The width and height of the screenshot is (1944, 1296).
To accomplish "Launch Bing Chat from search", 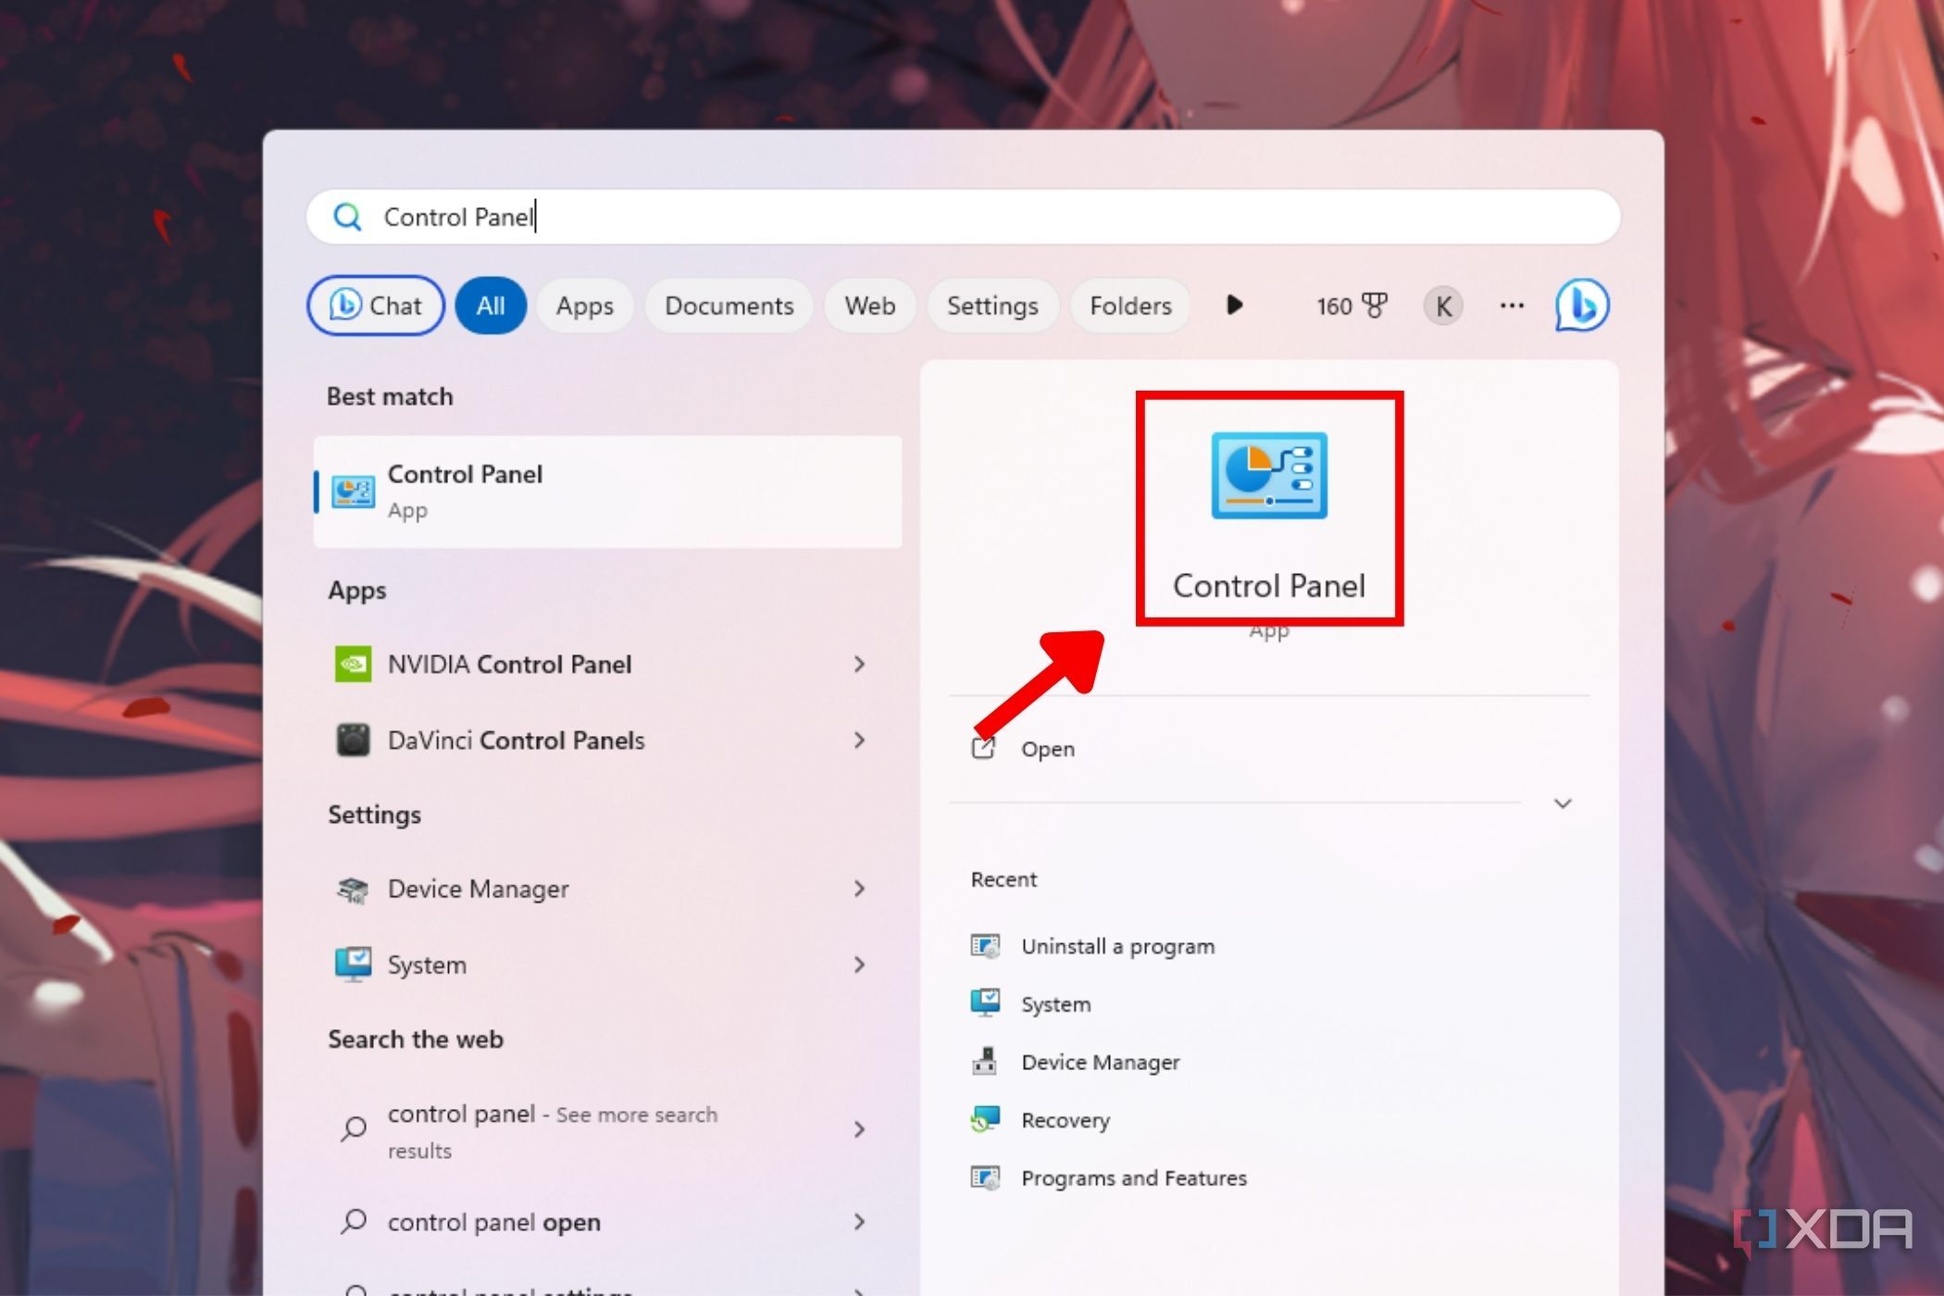I will coord(375,305).
